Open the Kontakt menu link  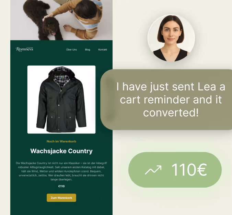(103, 50)
